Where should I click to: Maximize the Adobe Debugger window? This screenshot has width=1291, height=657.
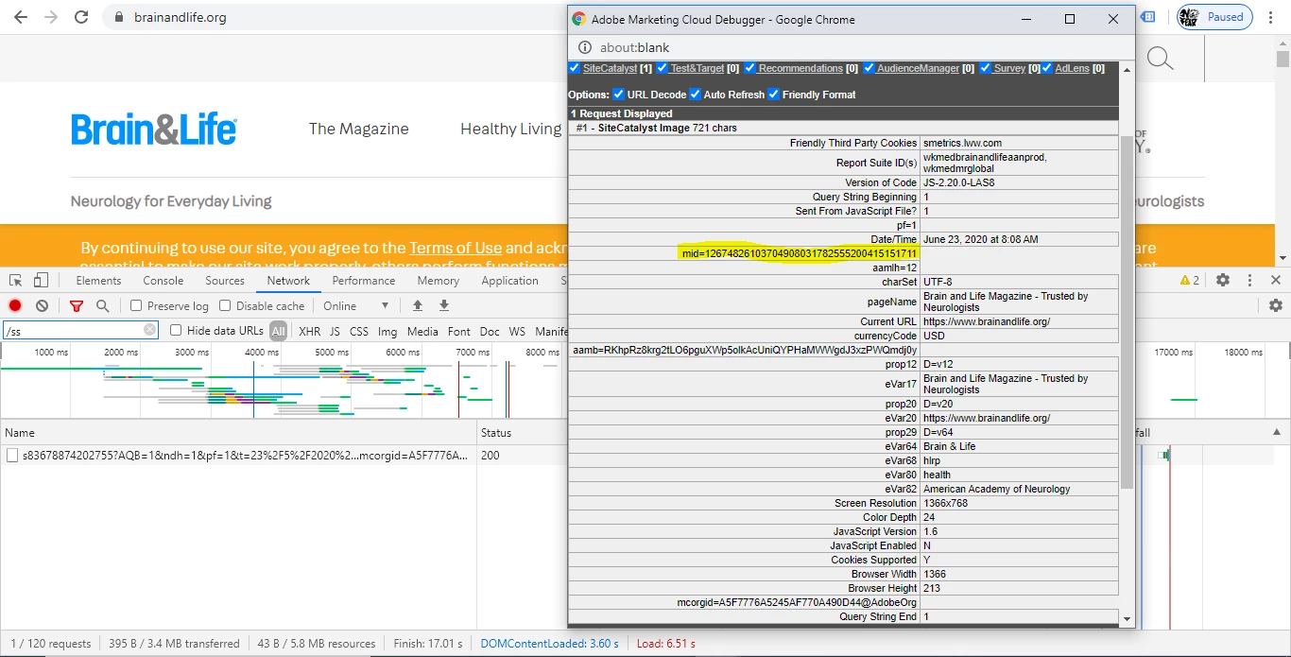pyautogui.click(x=1070, y=19)
